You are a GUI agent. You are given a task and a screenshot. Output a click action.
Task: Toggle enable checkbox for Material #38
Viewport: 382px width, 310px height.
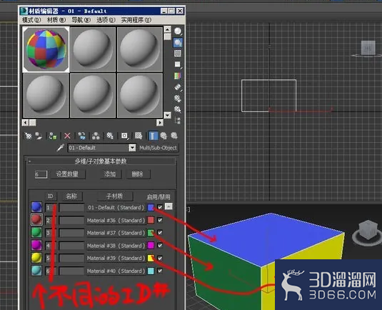click(160, 245)
